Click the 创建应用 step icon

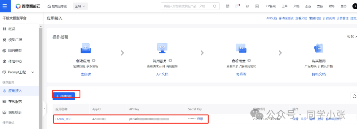click(86, 48)
